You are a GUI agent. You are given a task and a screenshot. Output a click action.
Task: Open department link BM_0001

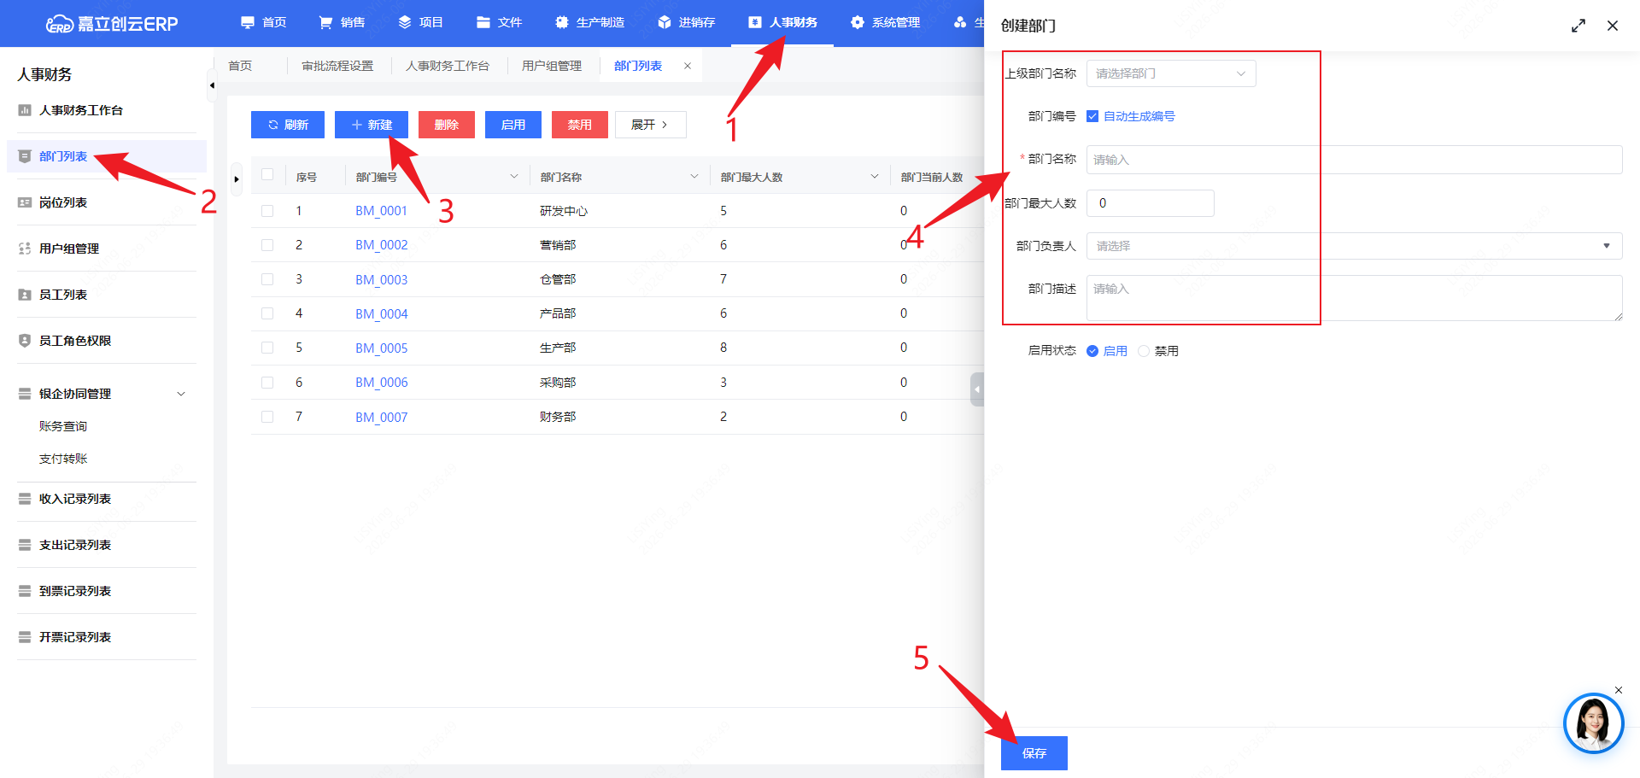[382, 211]
